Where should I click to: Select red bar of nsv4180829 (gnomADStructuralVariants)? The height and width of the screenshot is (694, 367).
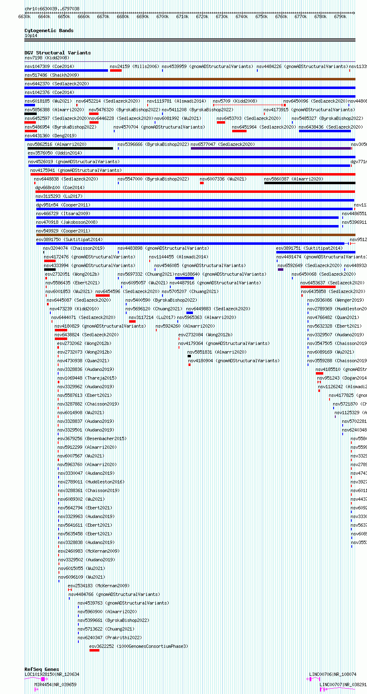(61, 330)
